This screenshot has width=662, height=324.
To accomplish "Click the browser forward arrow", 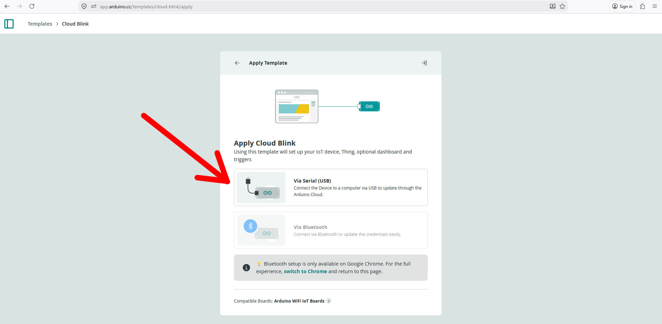I will click(19, 6).
